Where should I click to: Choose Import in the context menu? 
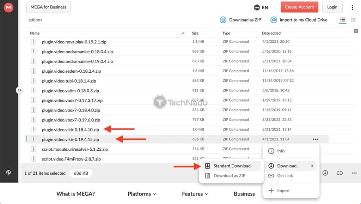coord(291,191)
